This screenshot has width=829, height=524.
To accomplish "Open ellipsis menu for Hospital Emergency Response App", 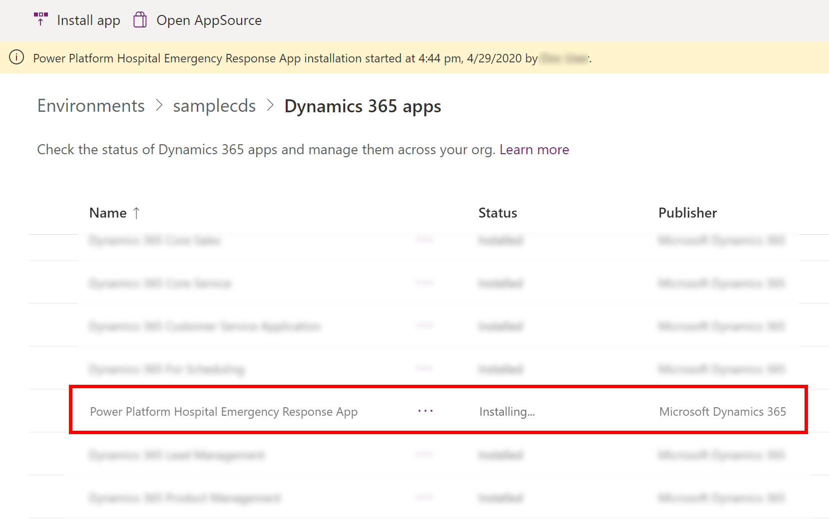I will [425, 411].
